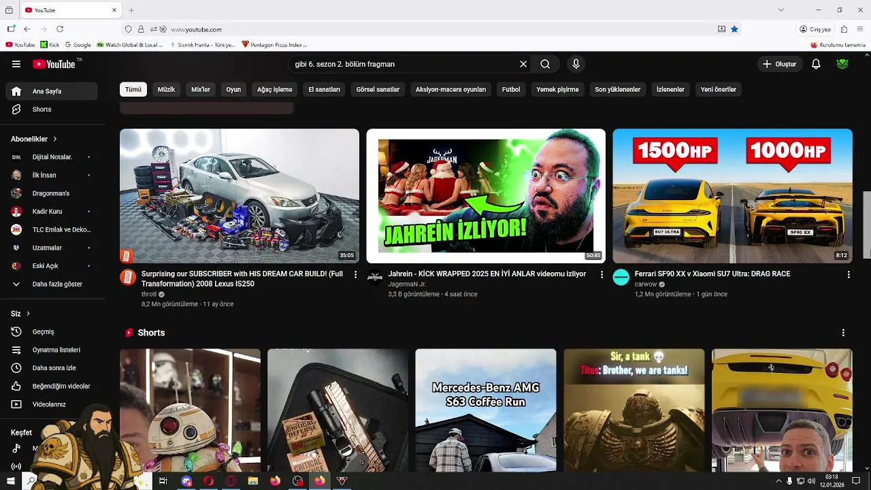
Task: Open Daha sonra izle in the sidebar
Action: pyautogui.click(x=52, y=368)
